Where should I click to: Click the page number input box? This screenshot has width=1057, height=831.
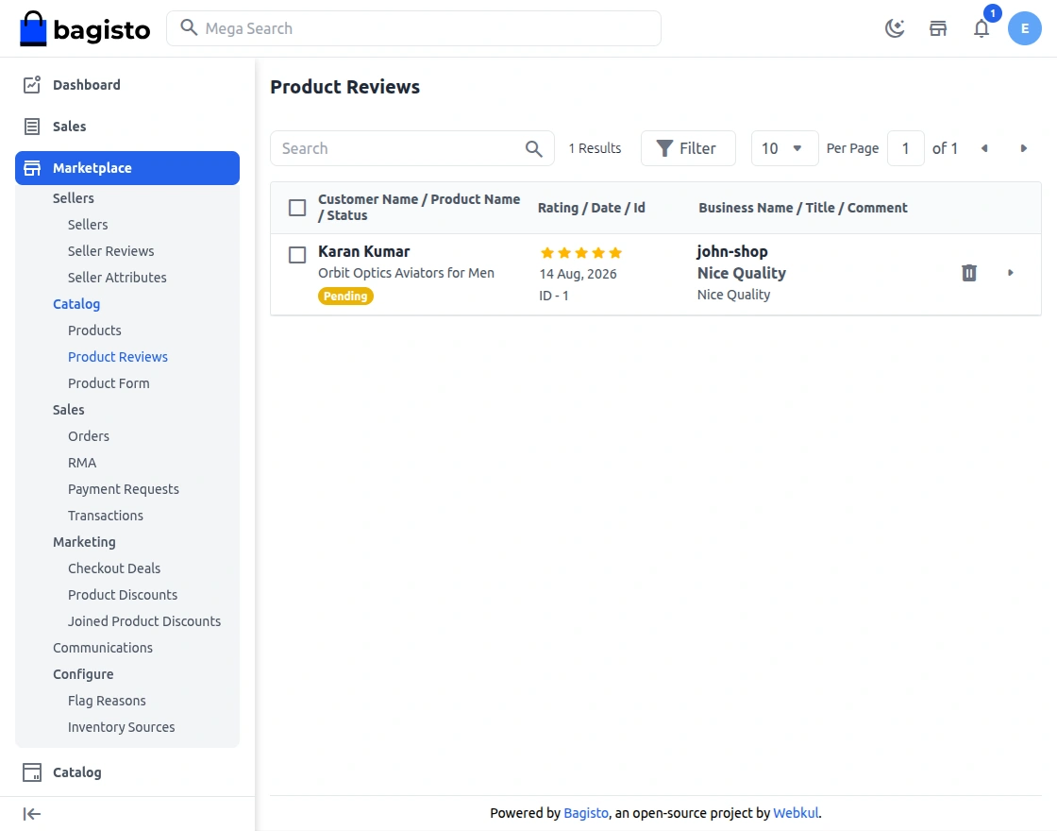pyautogui.click(x=905, y=148)
